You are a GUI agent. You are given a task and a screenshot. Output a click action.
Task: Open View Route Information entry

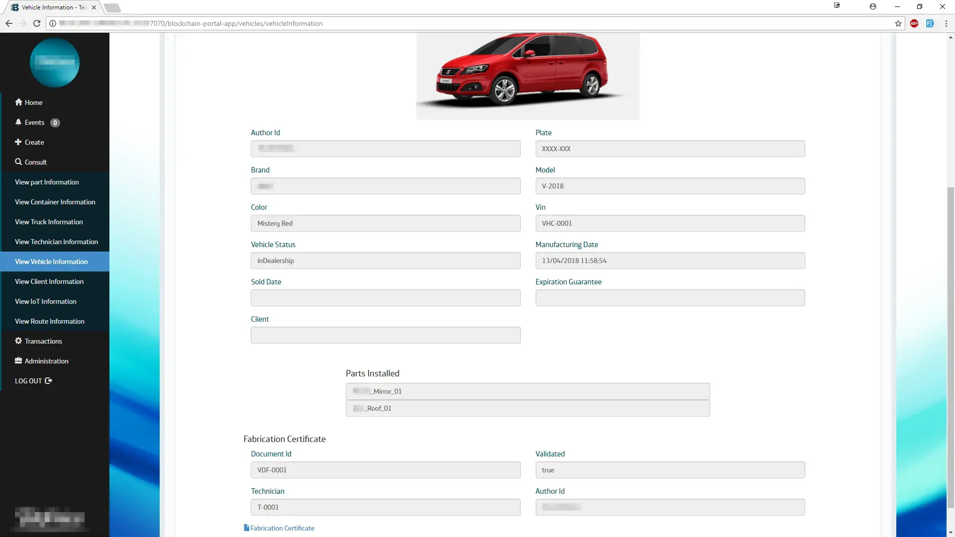pyautogui.click(x=50, y=321)
